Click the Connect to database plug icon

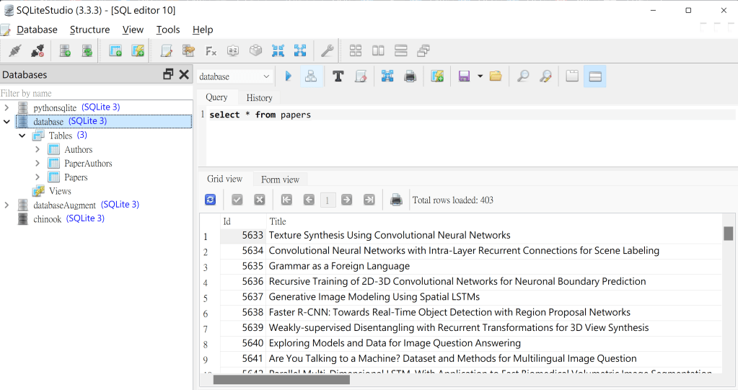click(15, 50)
